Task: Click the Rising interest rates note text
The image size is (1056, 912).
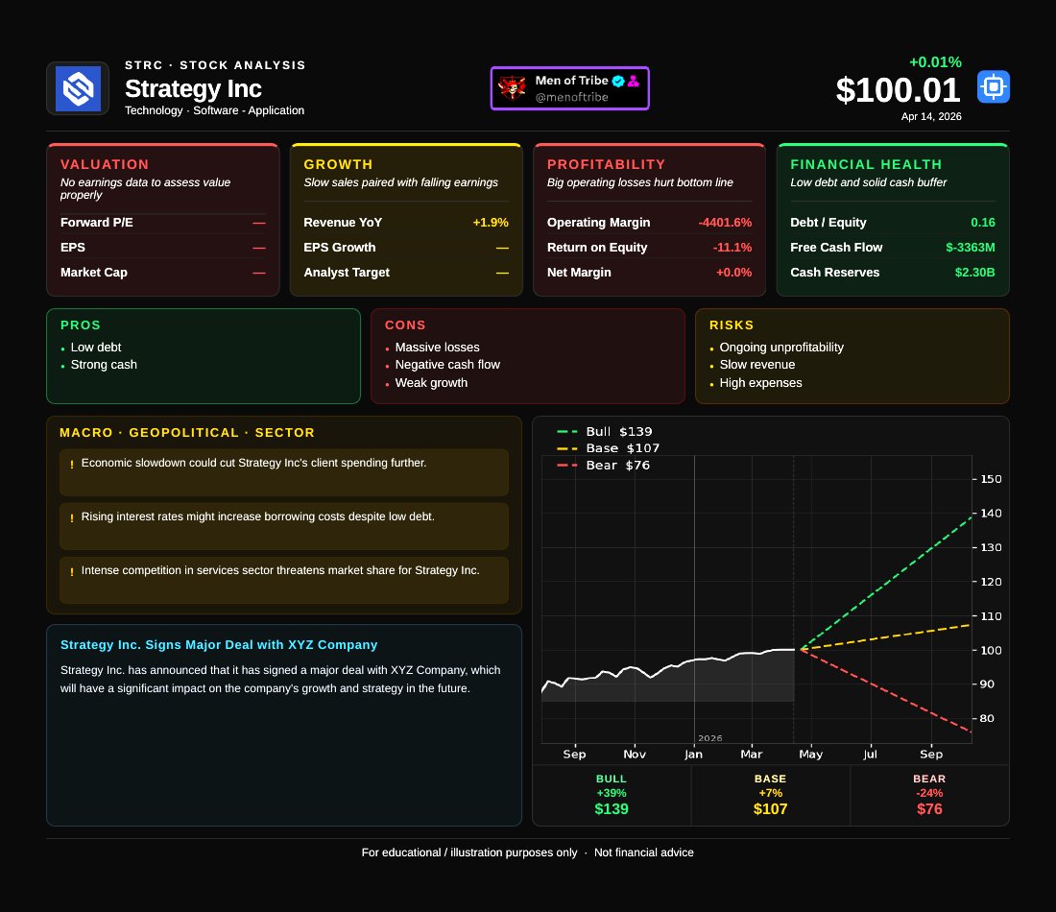Action: [258, 516]
